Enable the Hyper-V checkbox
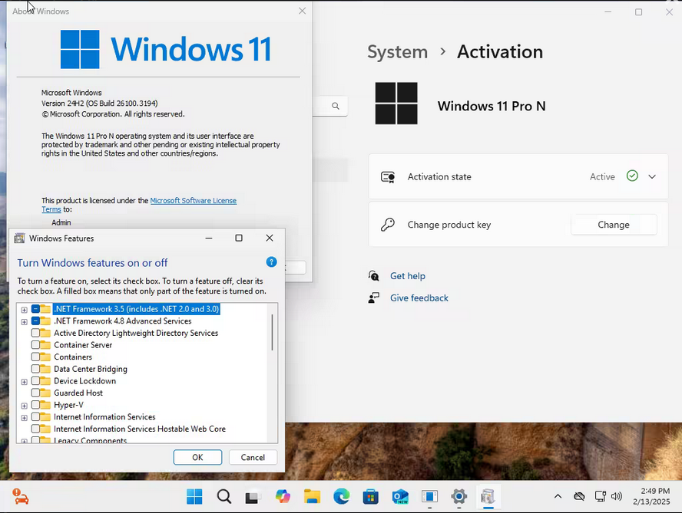This screenshot has width=682, height=513. point(35,405)
